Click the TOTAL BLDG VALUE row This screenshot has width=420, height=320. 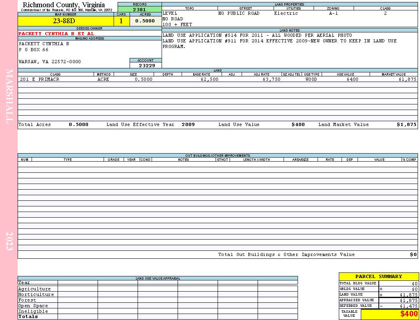click(378, 283)
